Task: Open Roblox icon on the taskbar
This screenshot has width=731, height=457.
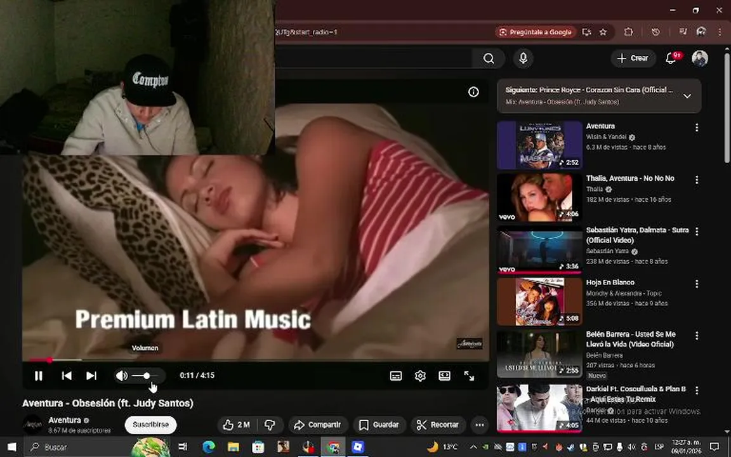Action: pos(358,447)
